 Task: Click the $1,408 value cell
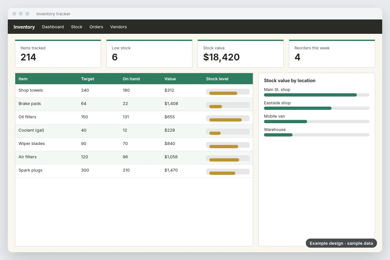(x=171, y=104)
